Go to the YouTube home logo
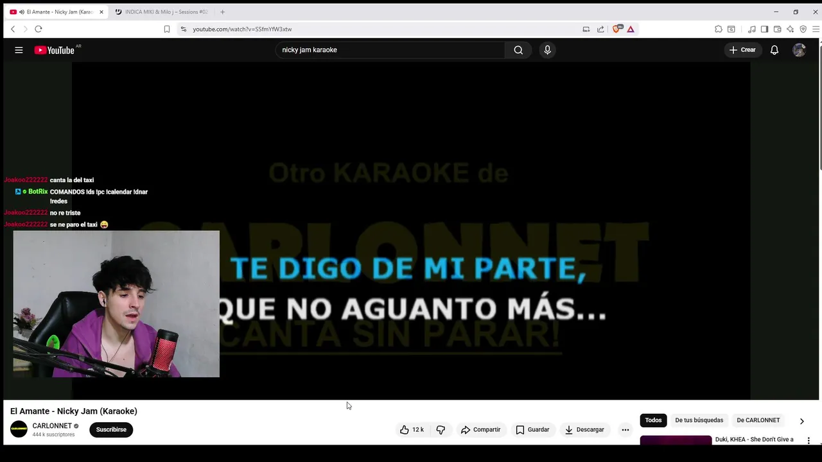This screenshot has width=822, height=462. click(55, 50)
